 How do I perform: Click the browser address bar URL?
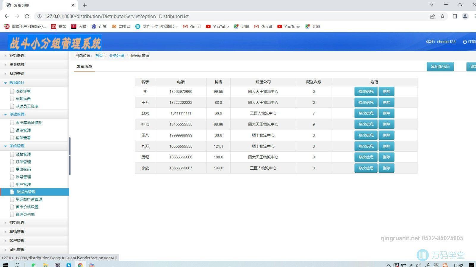117,16
